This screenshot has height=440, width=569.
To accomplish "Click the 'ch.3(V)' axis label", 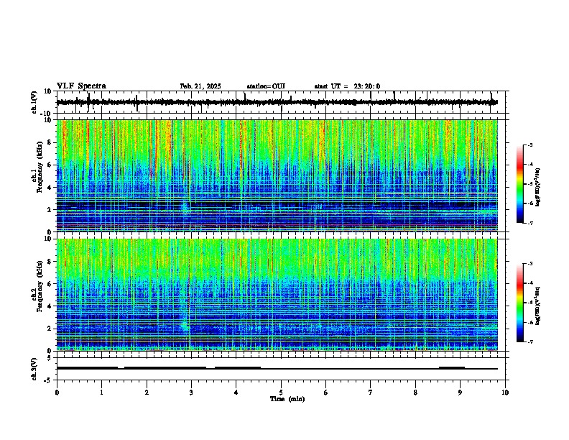I will [34, 369].
